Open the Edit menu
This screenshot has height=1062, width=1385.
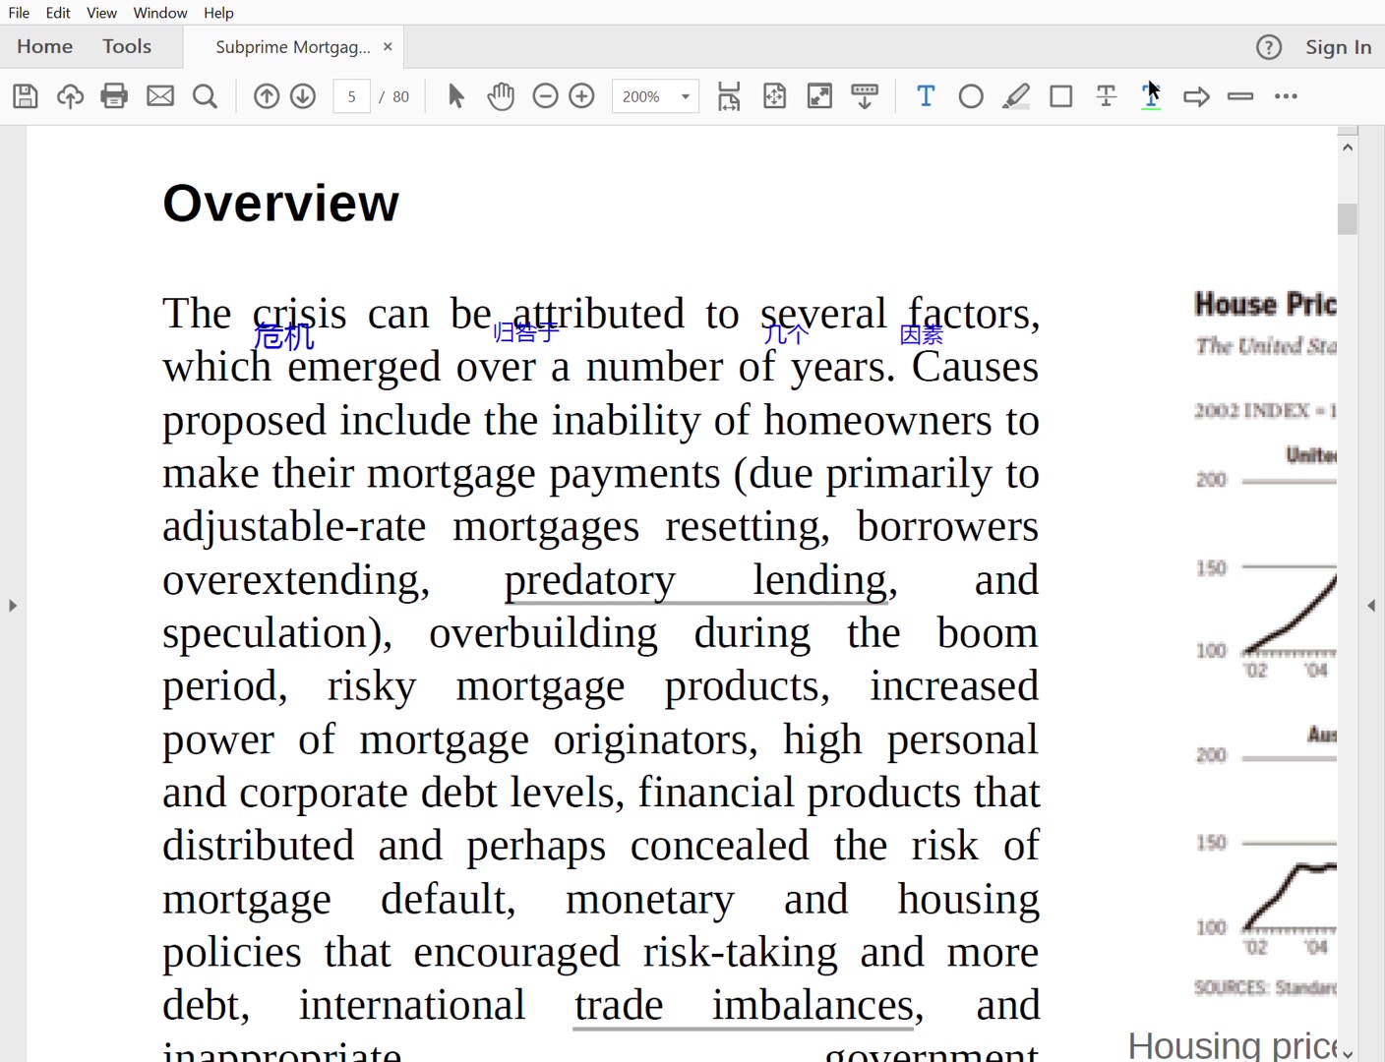pyautogui.click(x=58, y=13)
